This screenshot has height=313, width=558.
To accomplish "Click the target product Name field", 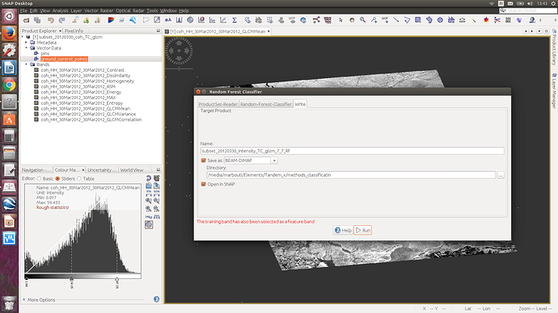I will pyautogui.click(x=353, y=151).
